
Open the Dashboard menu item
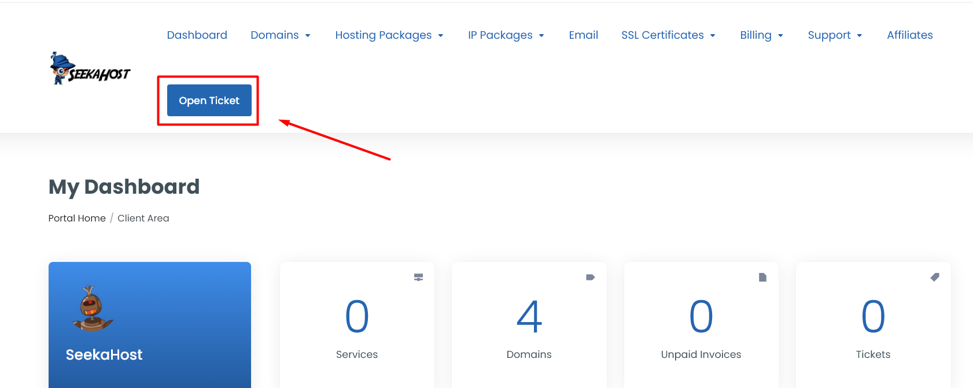pos(197,35)
